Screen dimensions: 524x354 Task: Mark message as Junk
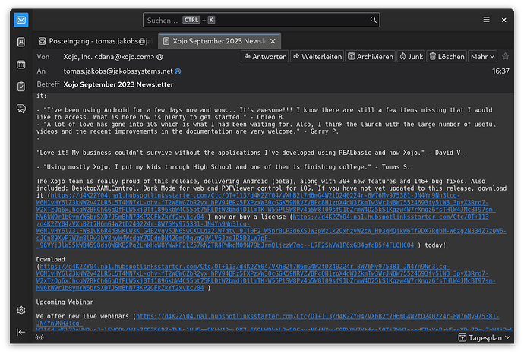411,56
